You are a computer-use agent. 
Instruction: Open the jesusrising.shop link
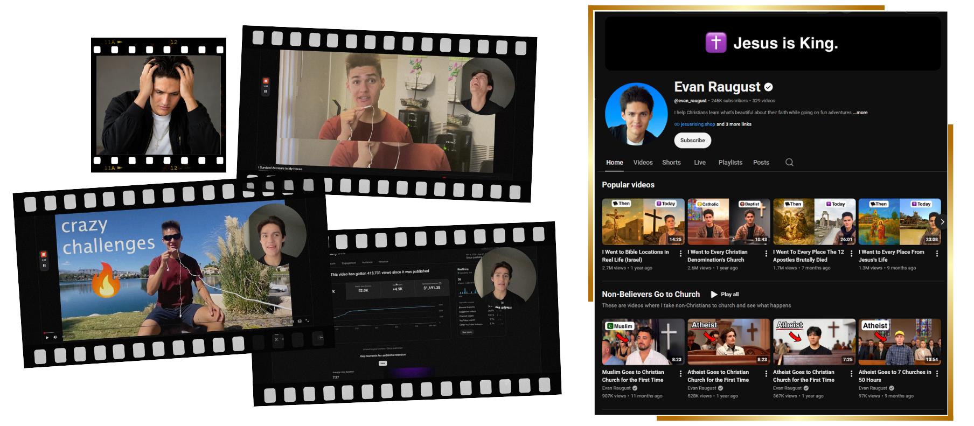(698, 124)
